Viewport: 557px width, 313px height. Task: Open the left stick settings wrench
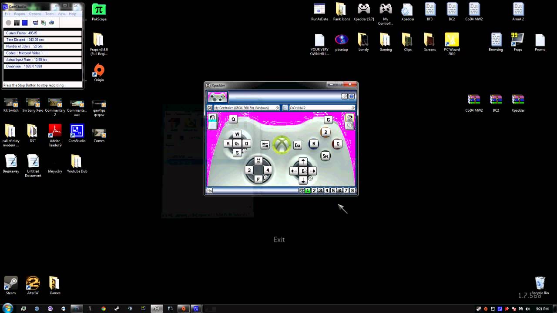[245, 151]
